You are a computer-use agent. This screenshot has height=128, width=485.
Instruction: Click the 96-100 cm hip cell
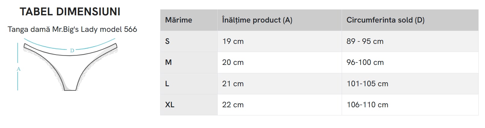pos(365,62)
